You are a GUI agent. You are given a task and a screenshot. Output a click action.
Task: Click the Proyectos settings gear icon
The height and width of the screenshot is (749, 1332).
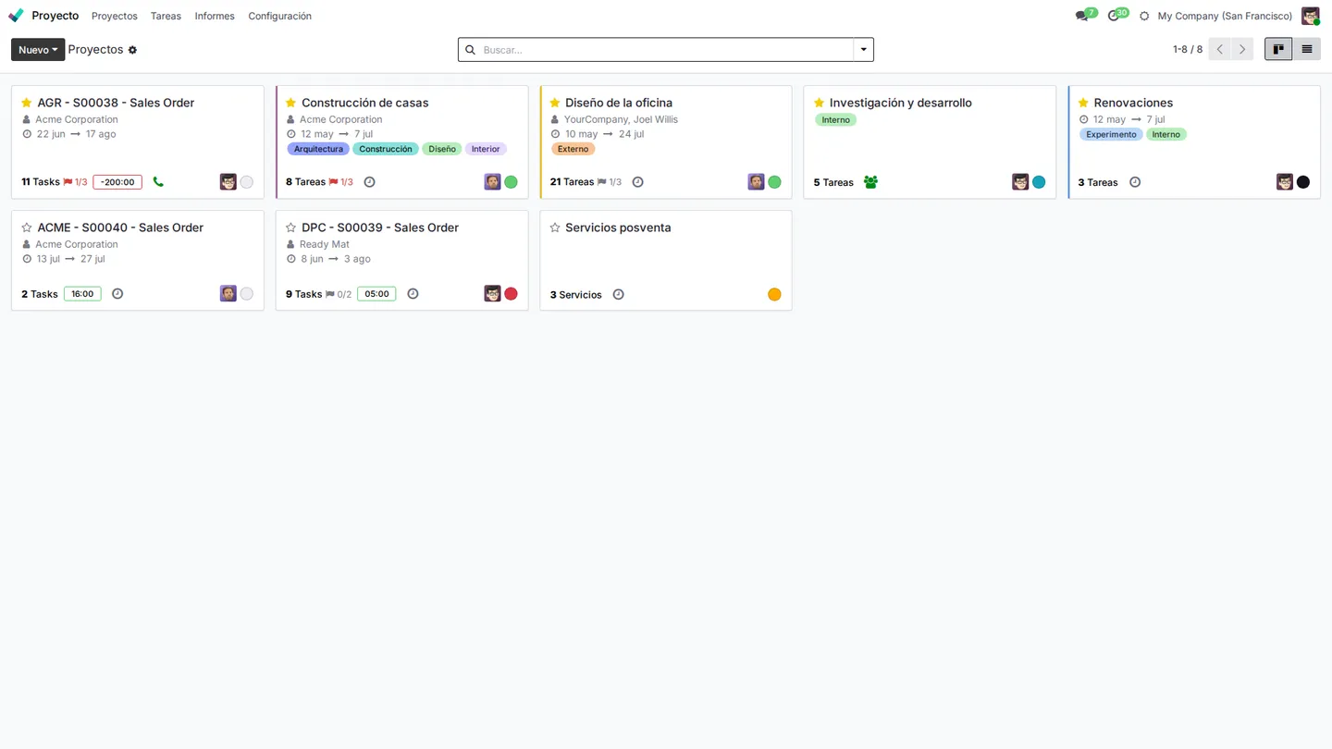132,50
